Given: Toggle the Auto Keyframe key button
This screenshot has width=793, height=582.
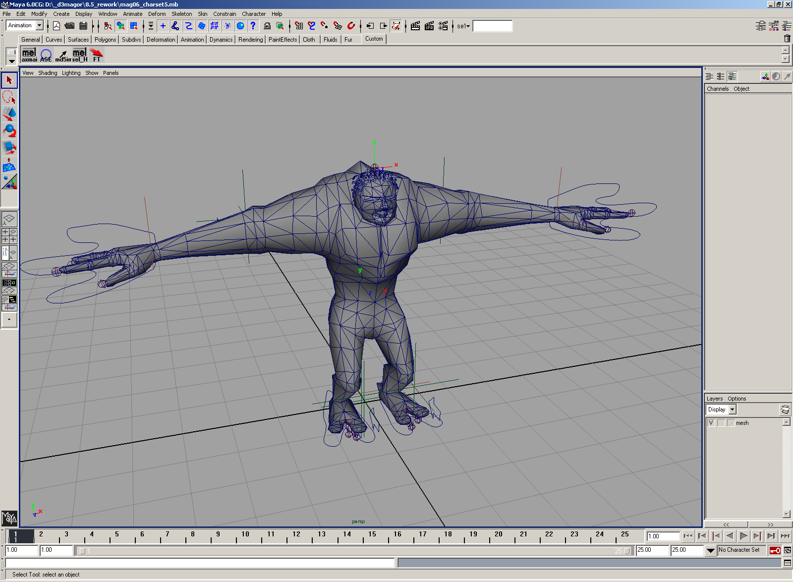Looking at the screenshot, I should click(x=775, y=550).
